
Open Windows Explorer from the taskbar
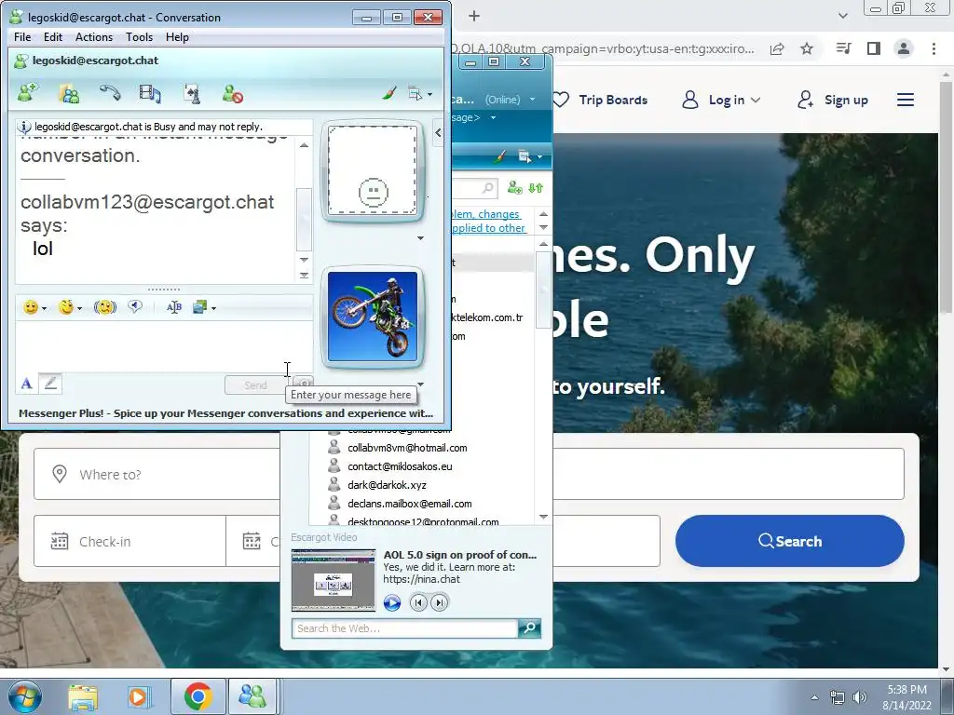[x=83, y=696]
